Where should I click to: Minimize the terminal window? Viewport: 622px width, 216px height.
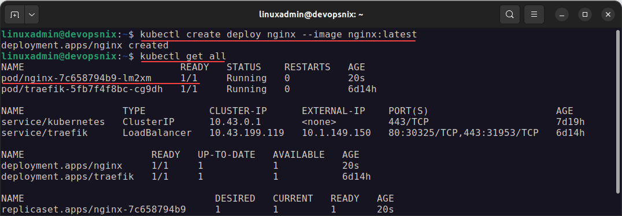[x=562, y=14]
